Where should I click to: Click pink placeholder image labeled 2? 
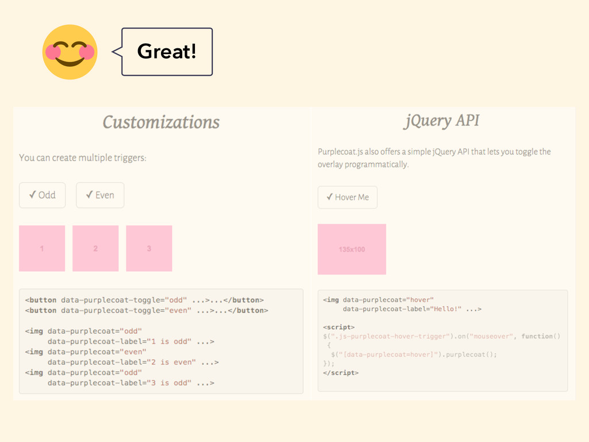[x=95, y=249]
